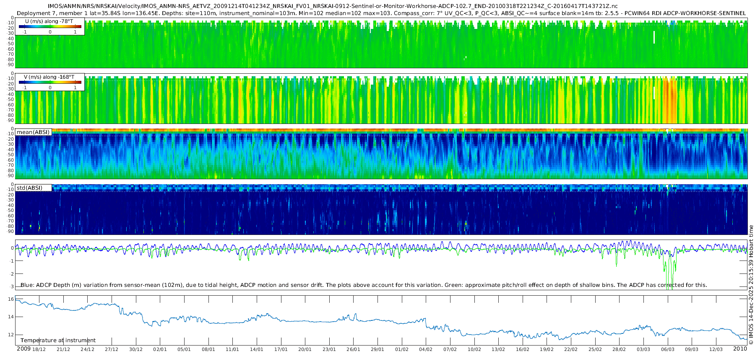
Task: Click the U velocity colorbar legend
Action: 50,26
